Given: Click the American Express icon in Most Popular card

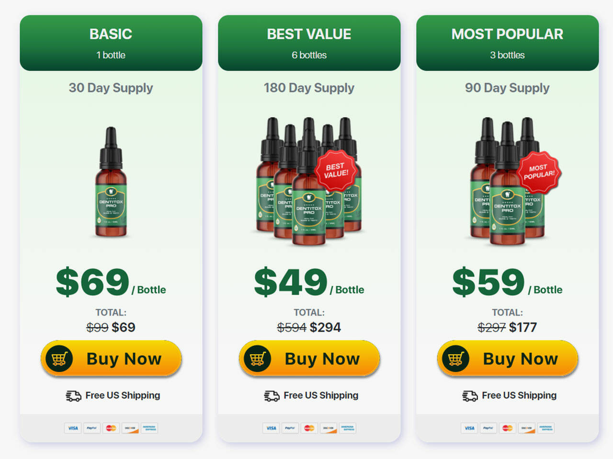Looking at the screenshot, I should click(545, 428).
